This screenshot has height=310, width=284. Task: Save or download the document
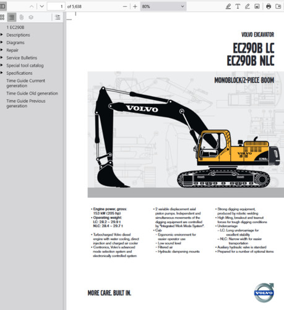click(x=278, y=6)
